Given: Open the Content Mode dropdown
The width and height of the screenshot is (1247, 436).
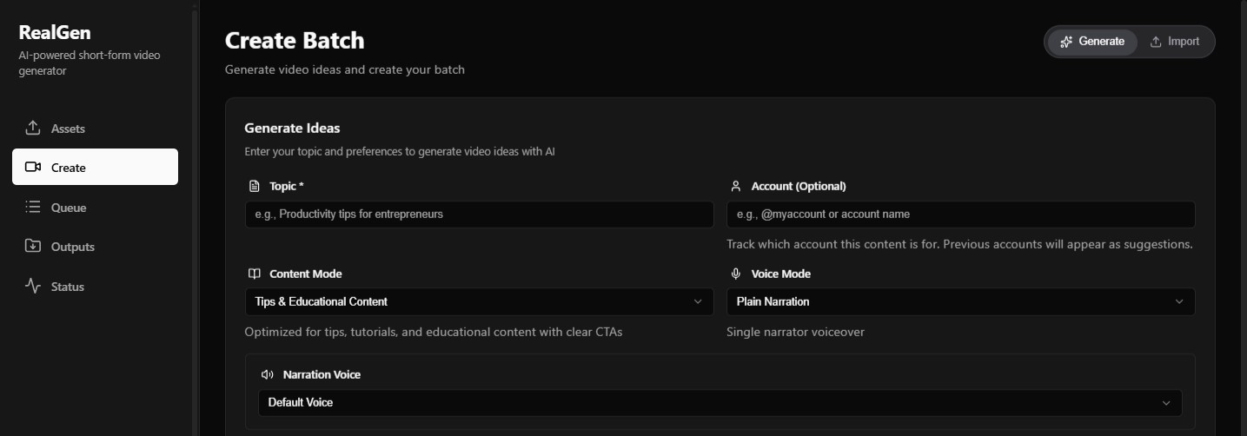Looking at the screenshot, I should (479, 301).
